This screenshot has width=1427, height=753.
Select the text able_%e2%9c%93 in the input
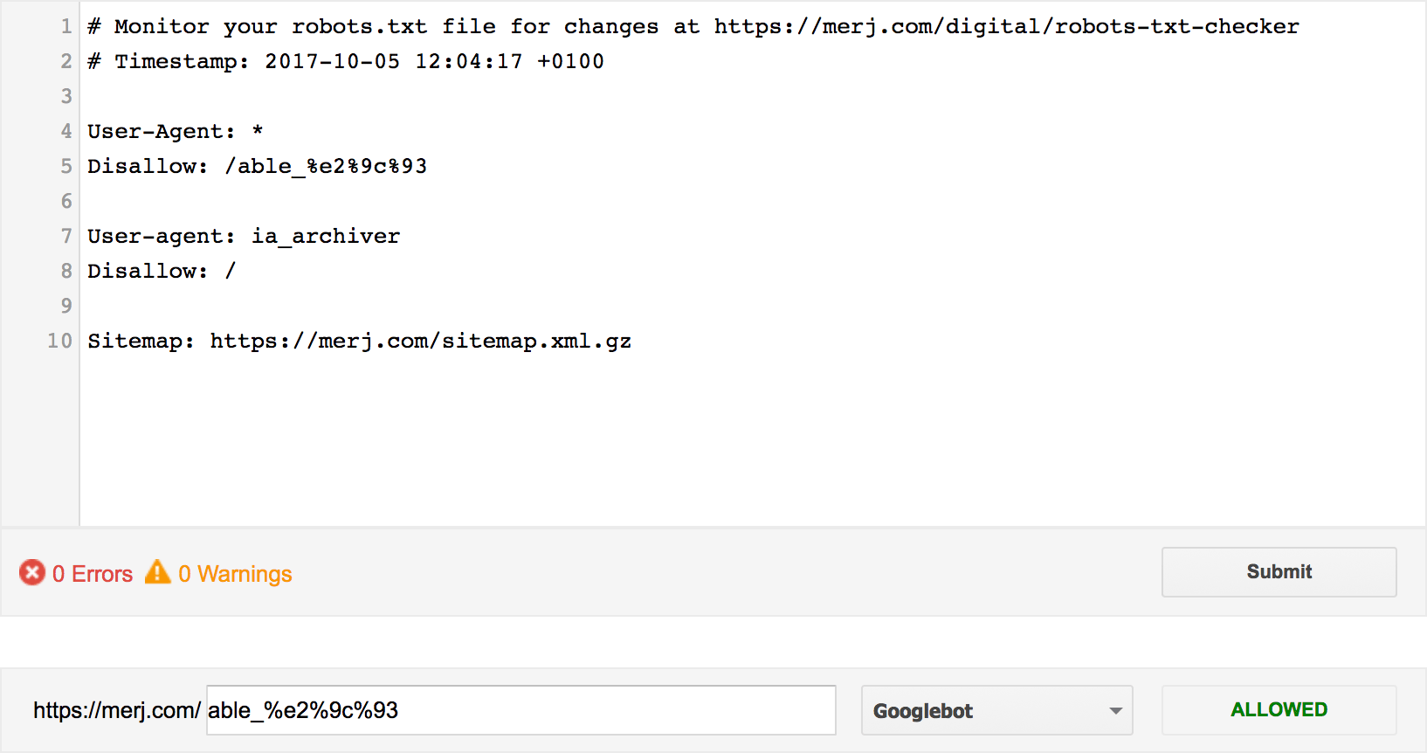coord(301,710)
